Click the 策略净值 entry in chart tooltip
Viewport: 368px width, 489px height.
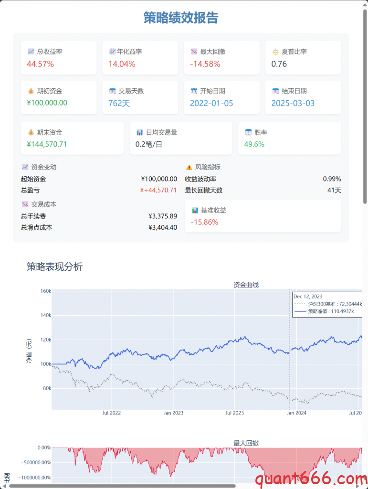tap(324, 311)
